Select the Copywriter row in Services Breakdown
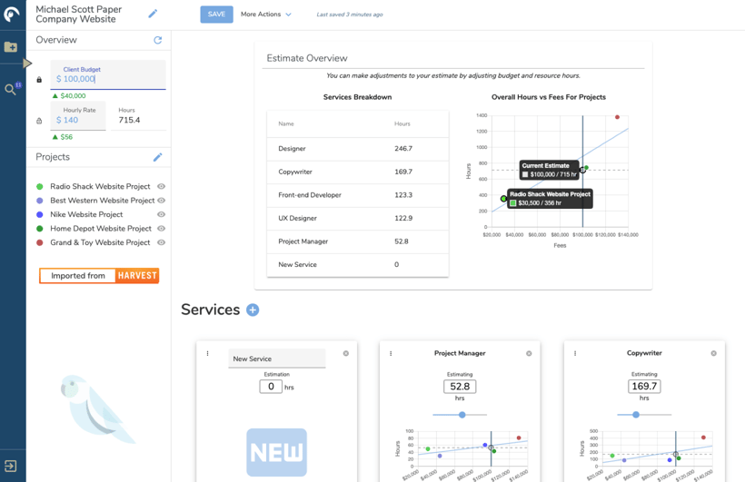The image size is (745, 482). (x=358, y=172)
